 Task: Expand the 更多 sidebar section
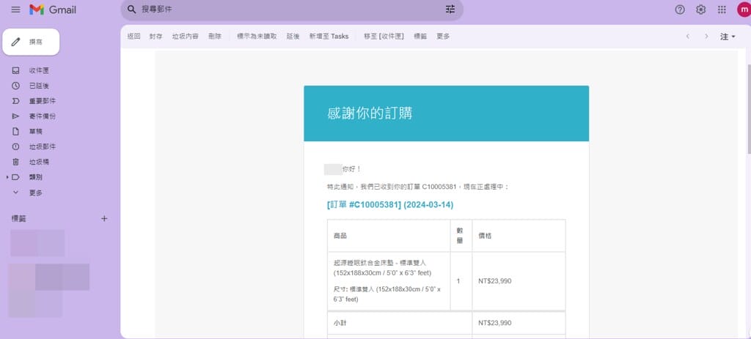tap(35, 193)
